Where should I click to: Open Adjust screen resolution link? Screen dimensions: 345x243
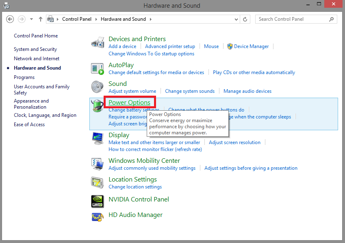click(x=234, y=142)
